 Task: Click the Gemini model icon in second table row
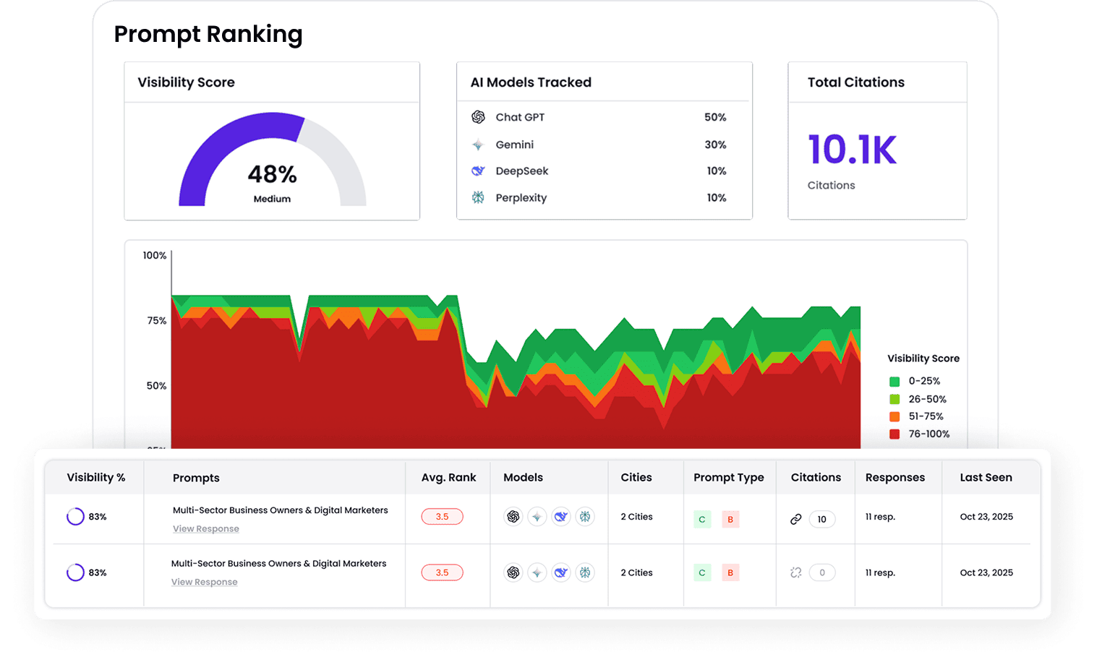537,572
